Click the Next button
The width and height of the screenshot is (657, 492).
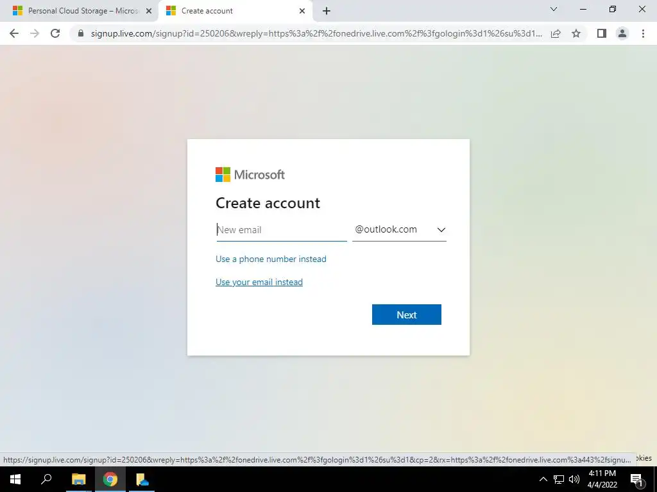406,315
